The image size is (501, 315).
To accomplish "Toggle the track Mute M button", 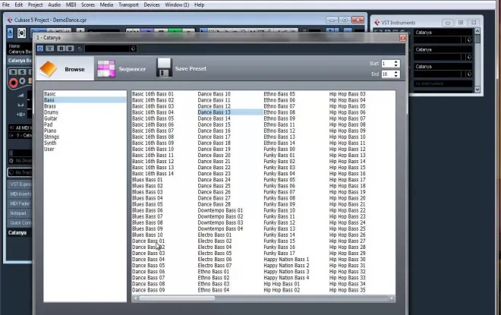I will coord(13,72).
